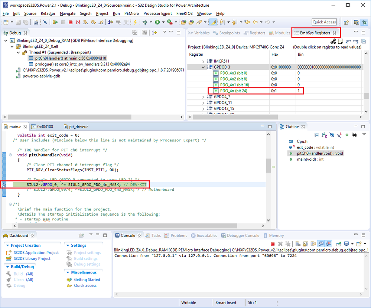Click the Step Into icon

coord(85,22)
